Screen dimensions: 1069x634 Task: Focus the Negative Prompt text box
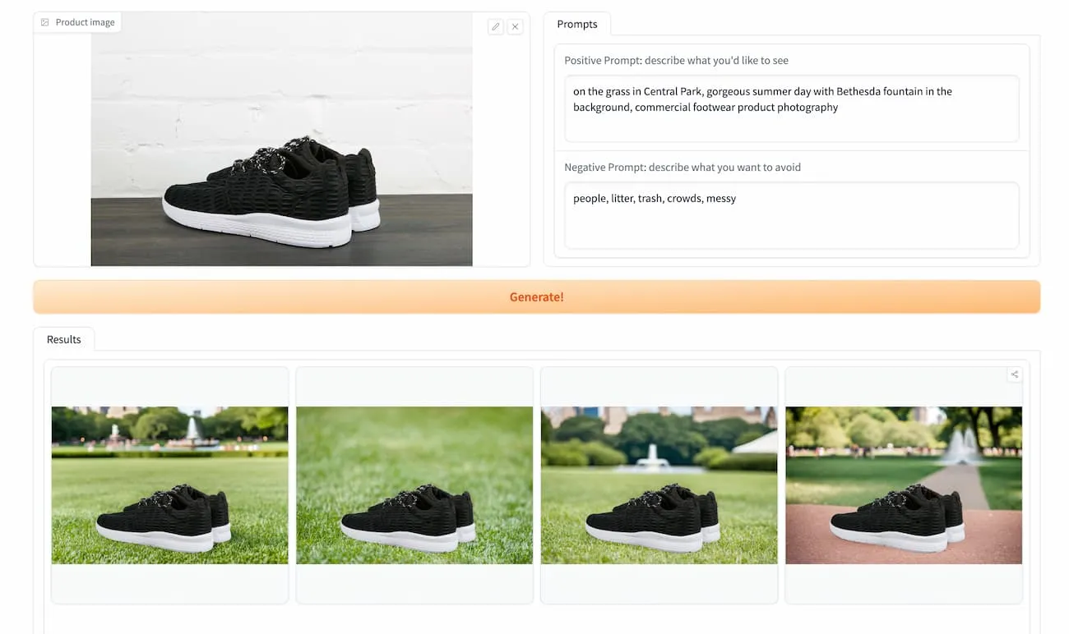point(792,215)
